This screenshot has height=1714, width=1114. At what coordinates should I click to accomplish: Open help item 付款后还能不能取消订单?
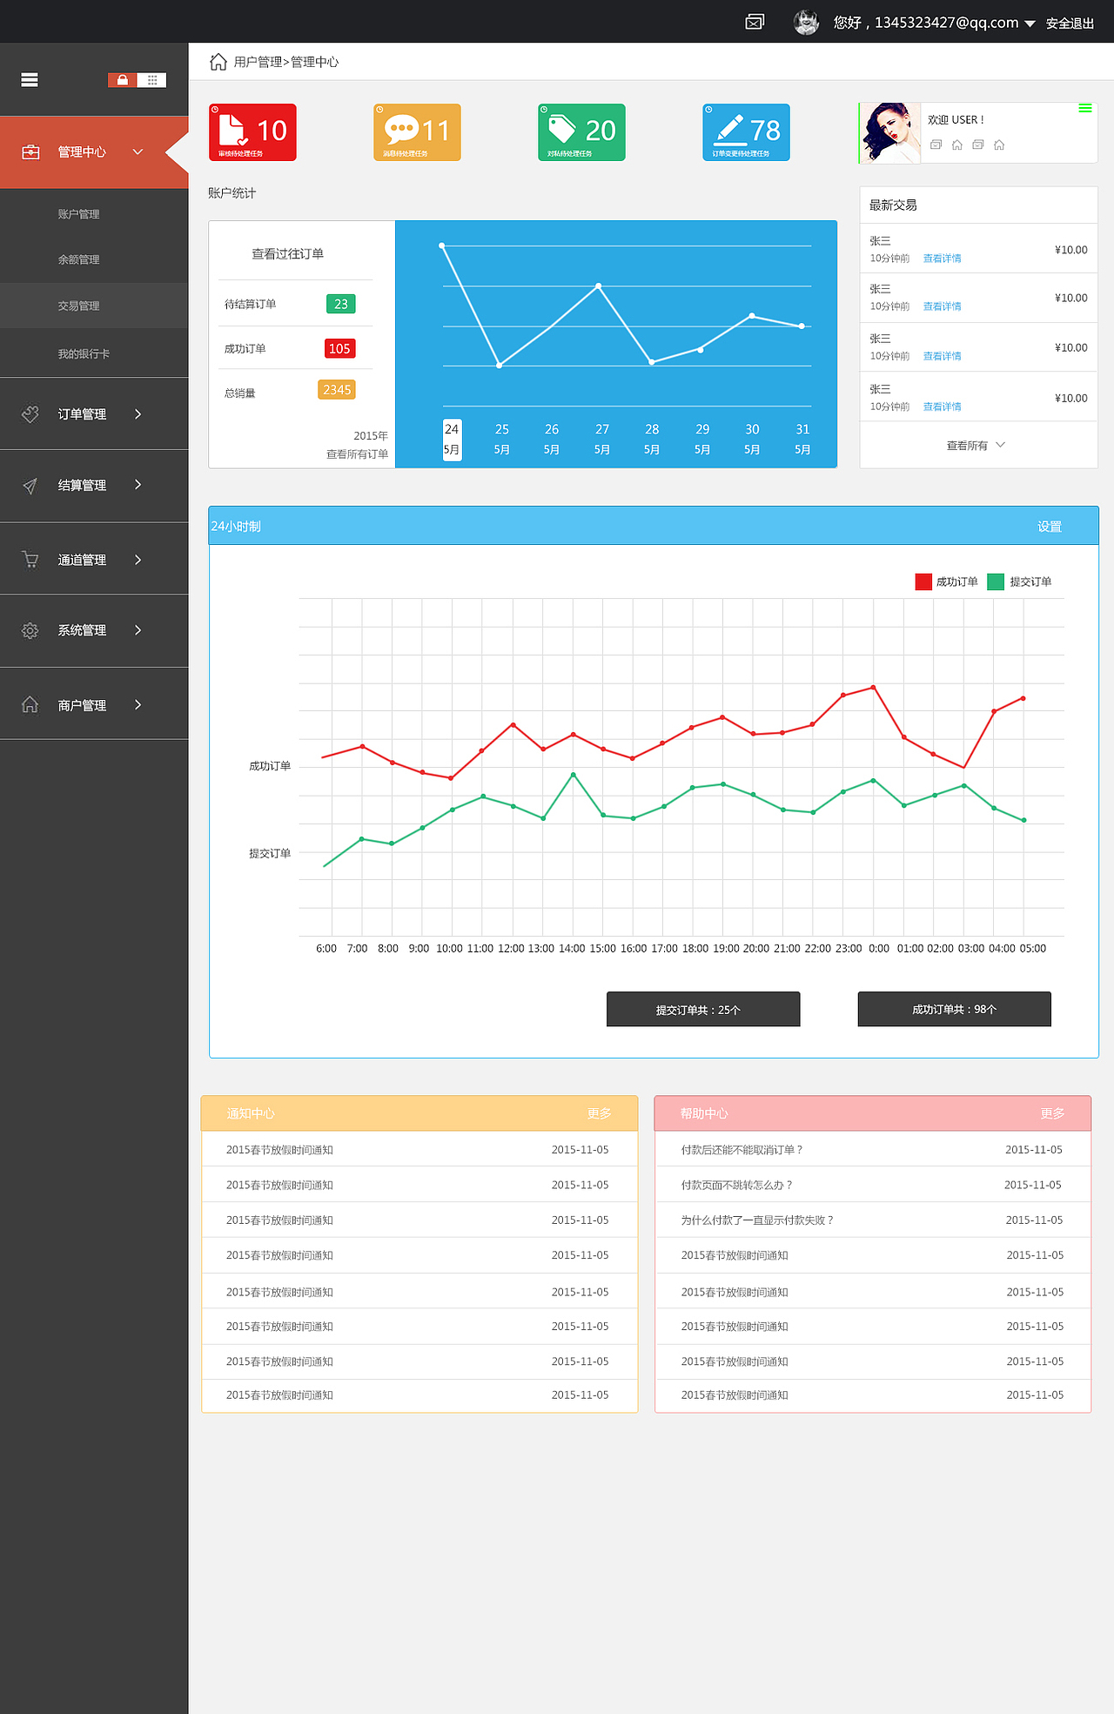[742, 1150]
